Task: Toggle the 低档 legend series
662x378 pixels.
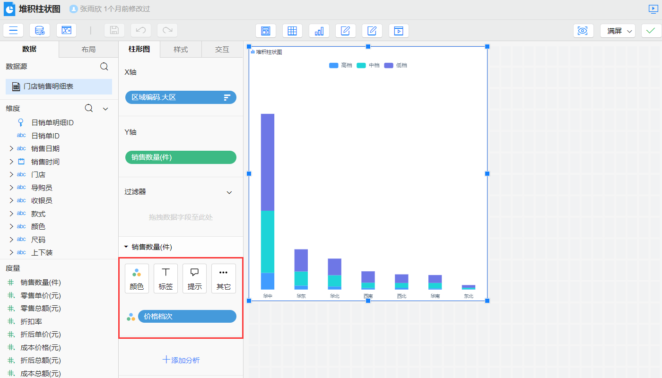Action: 396,65
